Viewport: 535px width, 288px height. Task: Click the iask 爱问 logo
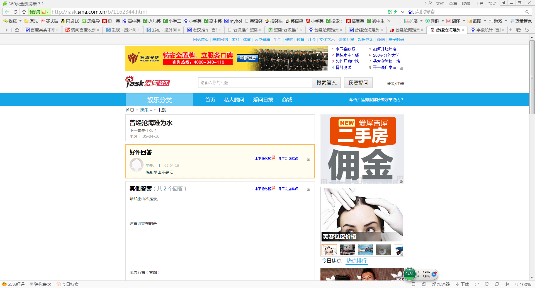click(x=148, y=82)
